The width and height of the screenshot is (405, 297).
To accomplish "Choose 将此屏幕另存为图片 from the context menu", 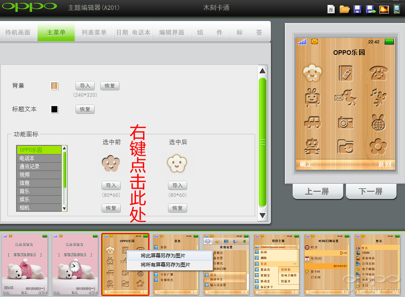I will coord(169,256).
